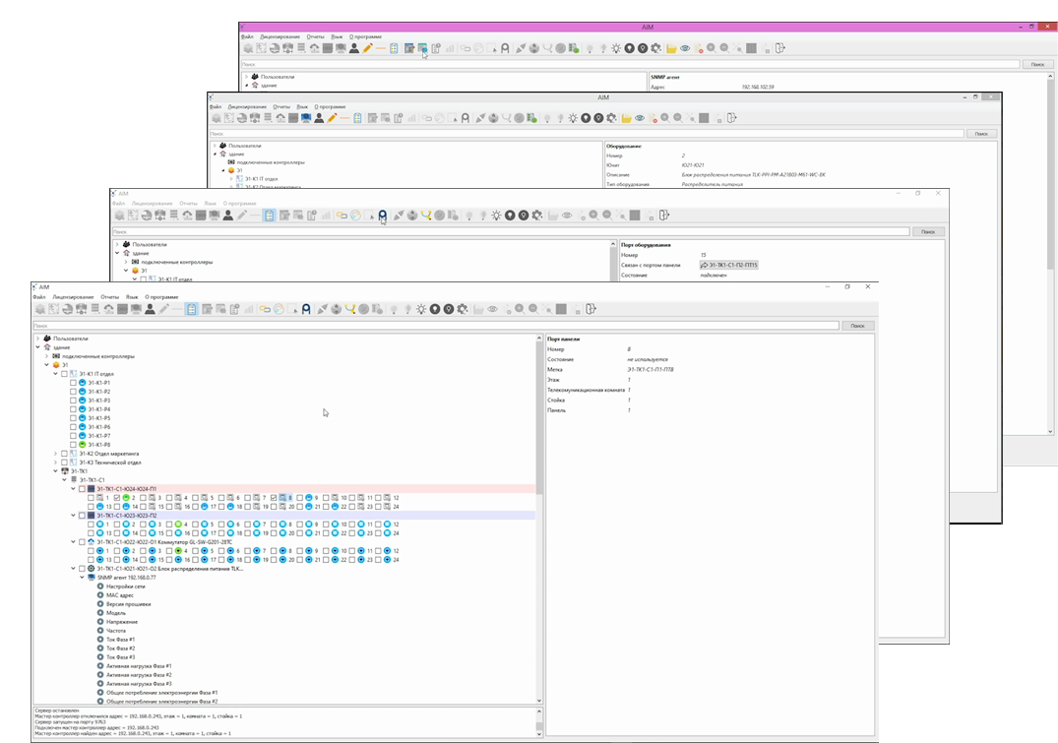Screen dimensions: 1058x743
Task: Click the user silhouette icon in the frontmost window toolbar
Action: 149,309
